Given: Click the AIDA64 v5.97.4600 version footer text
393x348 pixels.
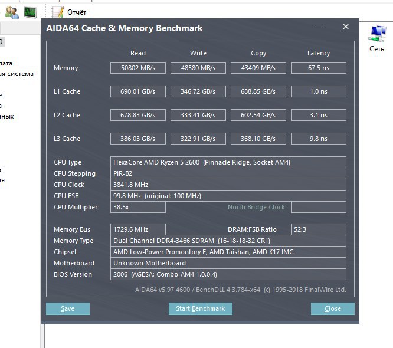Looking at the screenshot, I should point(240,290).
